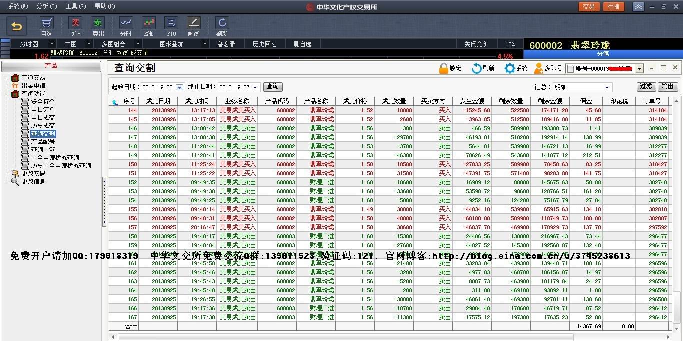Click the 过滤 button
Viewport: 683px width, 341px height.
(646, 86)
